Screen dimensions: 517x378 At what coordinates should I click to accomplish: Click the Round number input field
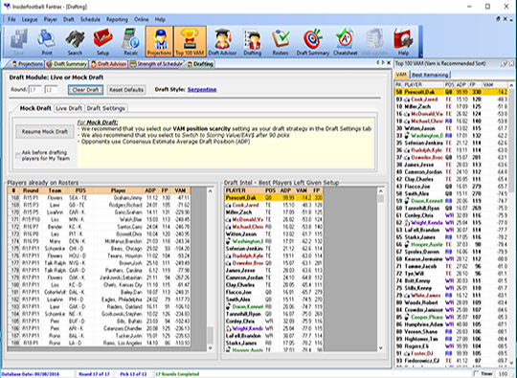[35, 90]
